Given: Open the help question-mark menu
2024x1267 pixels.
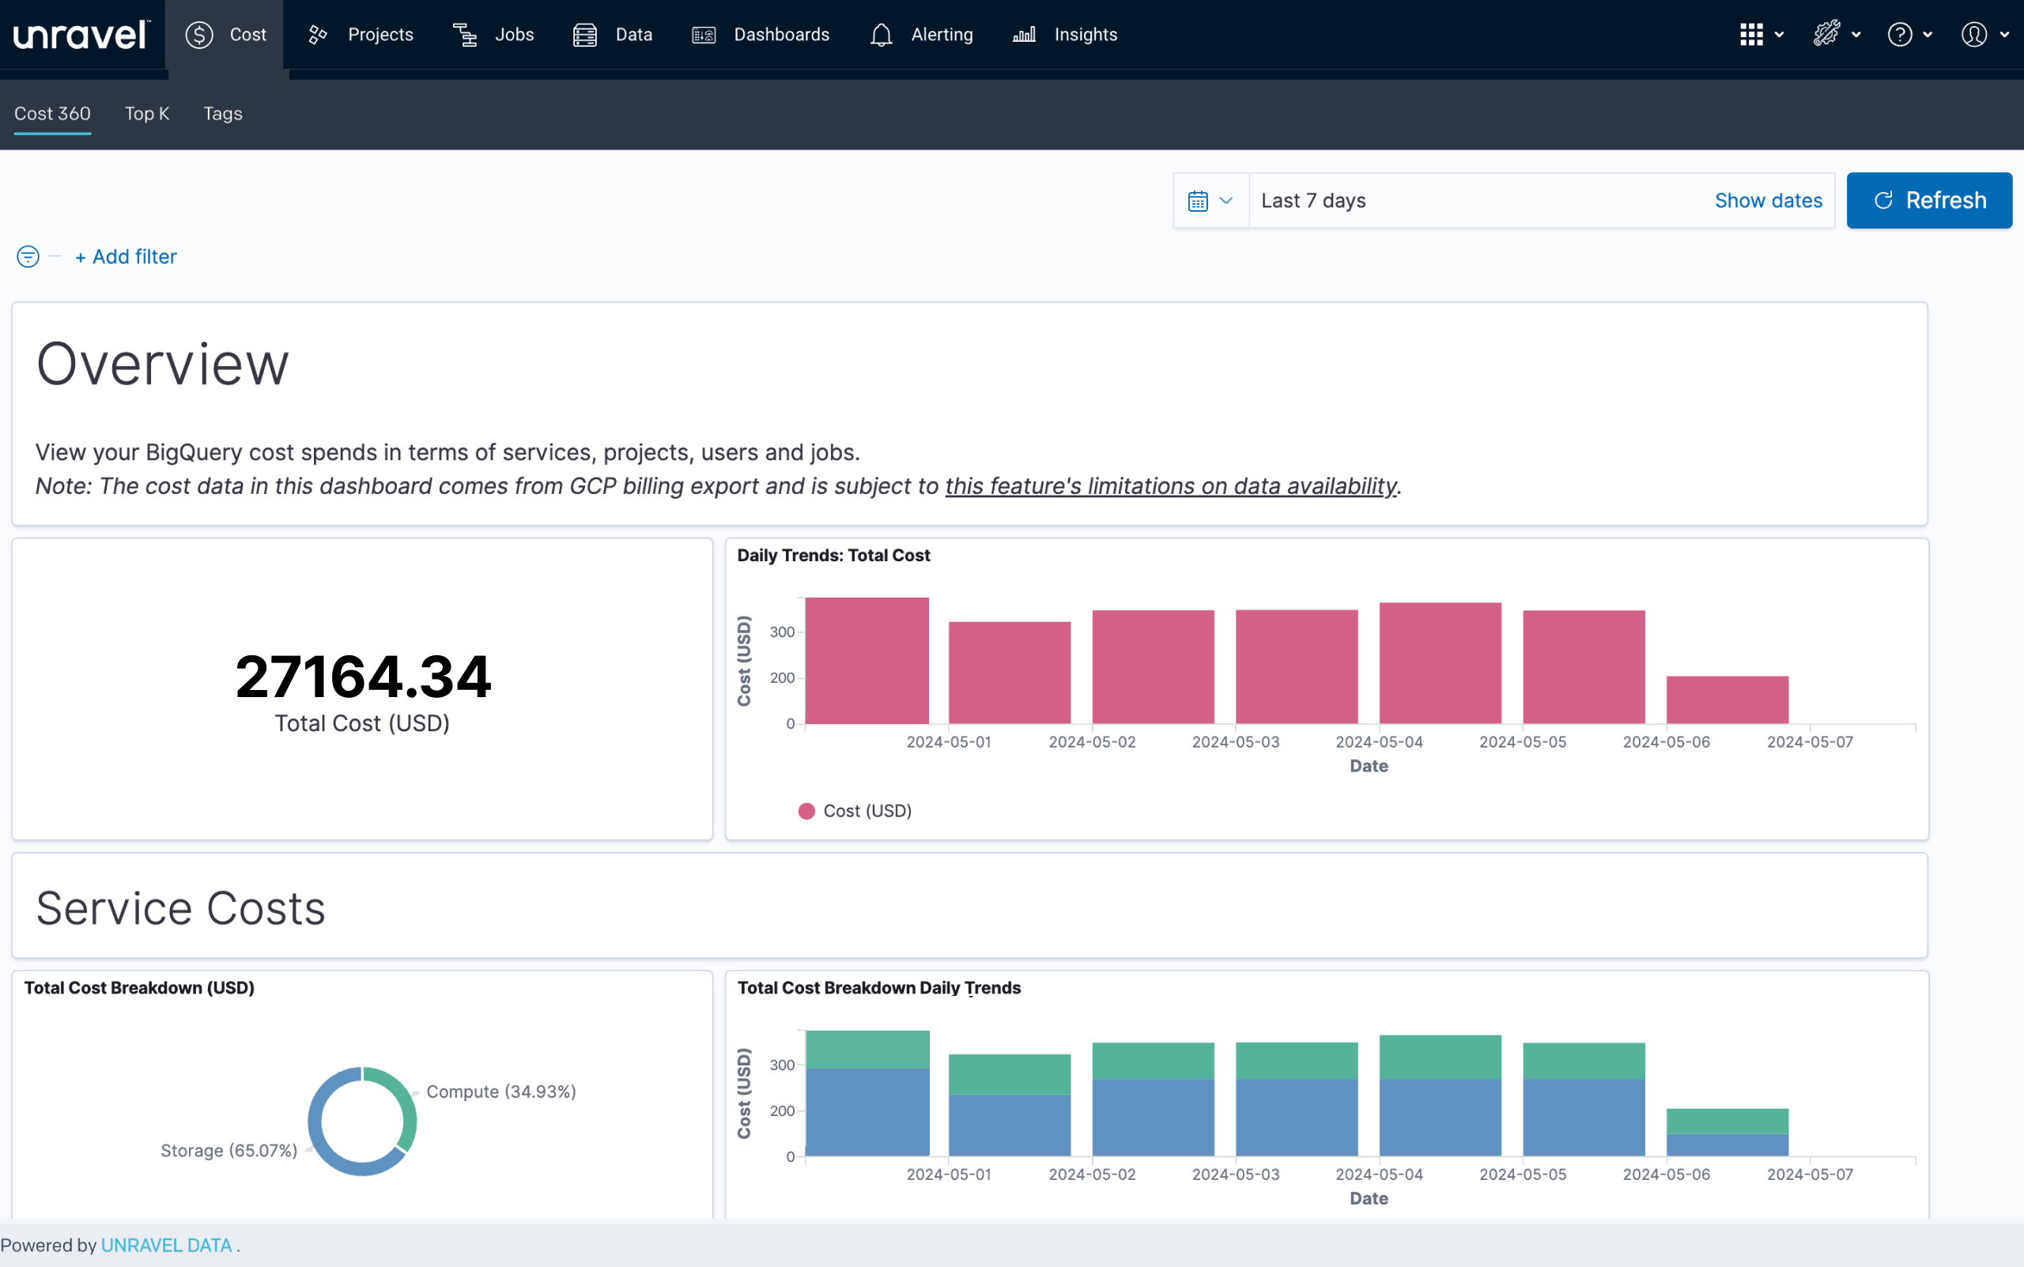Looking at the screenshot, I should click(1909, 34).
